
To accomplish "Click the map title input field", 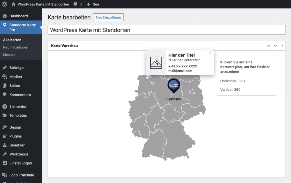I will click(x=167, y=30).
